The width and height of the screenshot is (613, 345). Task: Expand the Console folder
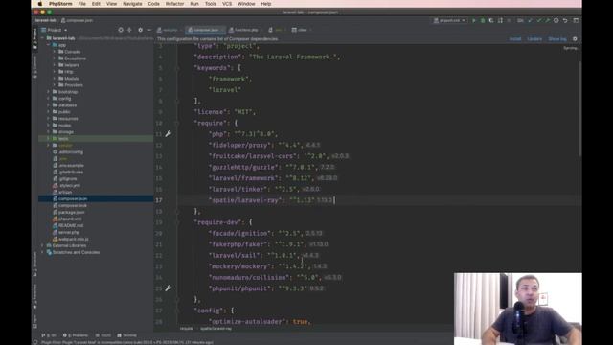pos(55,52)
